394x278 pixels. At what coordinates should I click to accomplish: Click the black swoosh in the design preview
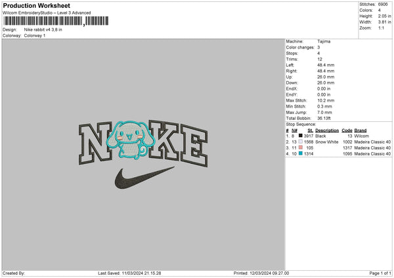coord(144,178)
